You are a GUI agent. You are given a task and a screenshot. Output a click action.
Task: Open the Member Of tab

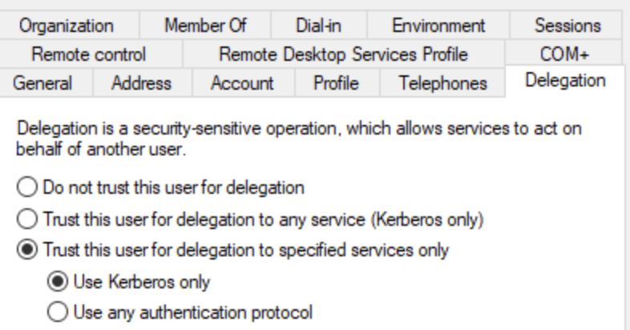205,26
